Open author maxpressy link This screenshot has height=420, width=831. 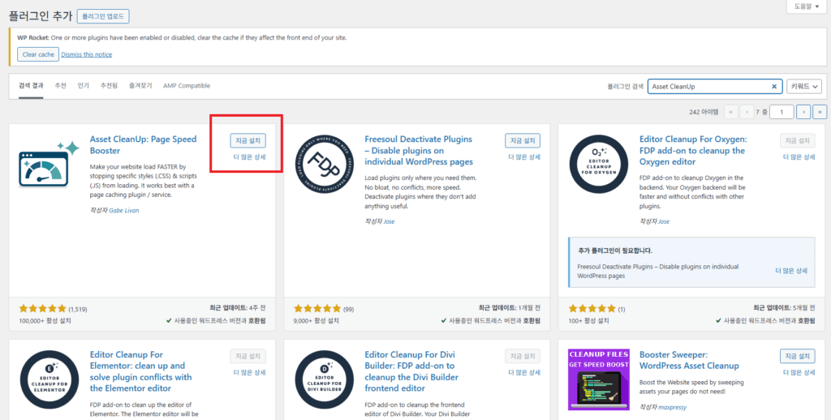pos(672,407)
